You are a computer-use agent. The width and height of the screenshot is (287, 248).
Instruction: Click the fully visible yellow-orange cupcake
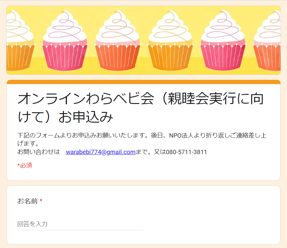pos(170,40)
